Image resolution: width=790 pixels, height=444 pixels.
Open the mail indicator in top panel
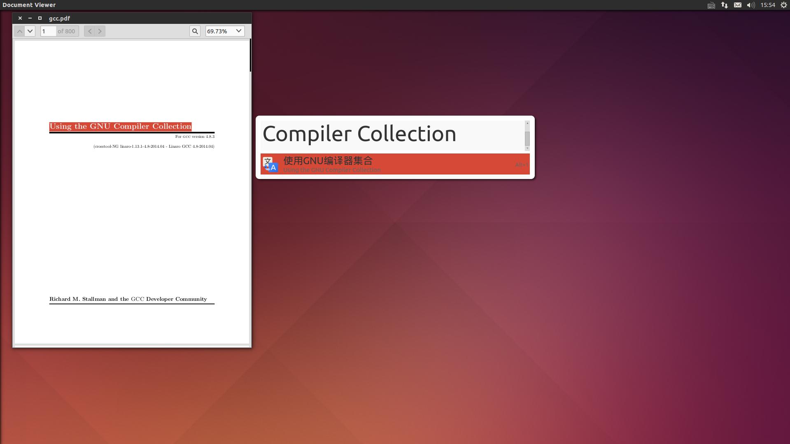click(738, 5)
